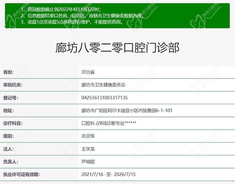Click the 河北省 value

88,72
